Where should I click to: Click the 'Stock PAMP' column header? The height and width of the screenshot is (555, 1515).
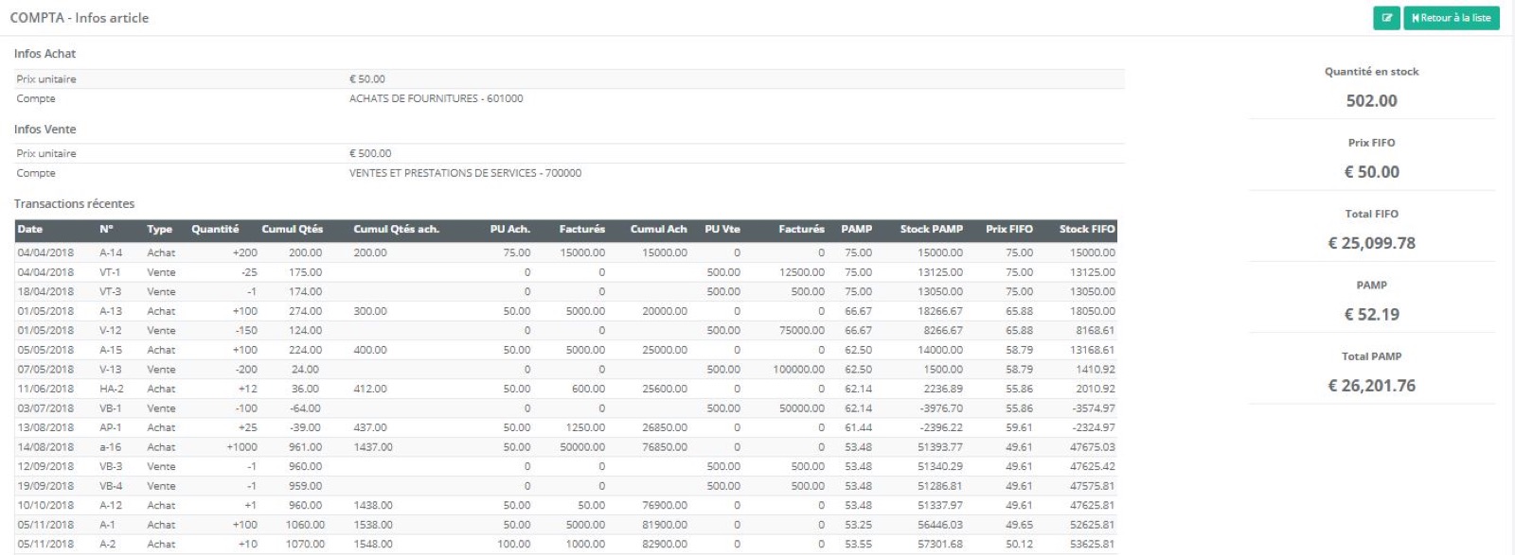pyautogui.click(x=932, y=229)
